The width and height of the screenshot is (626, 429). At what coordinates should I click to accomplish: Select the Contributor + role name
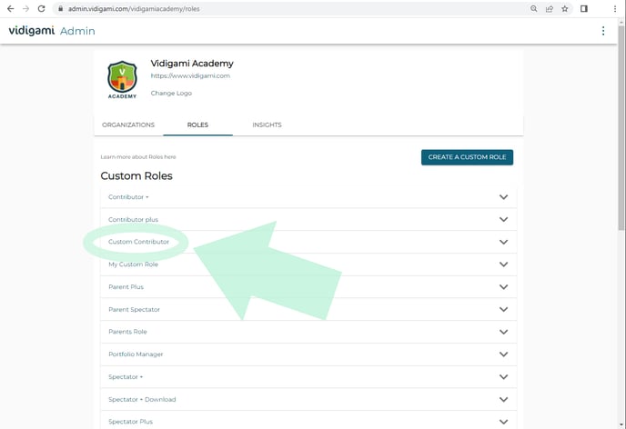128,197
